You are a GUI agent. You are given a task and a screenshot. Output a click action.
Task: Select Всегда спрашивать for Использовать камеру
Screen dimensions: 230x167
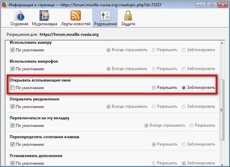pyautogui.click(x=108, y=50)
